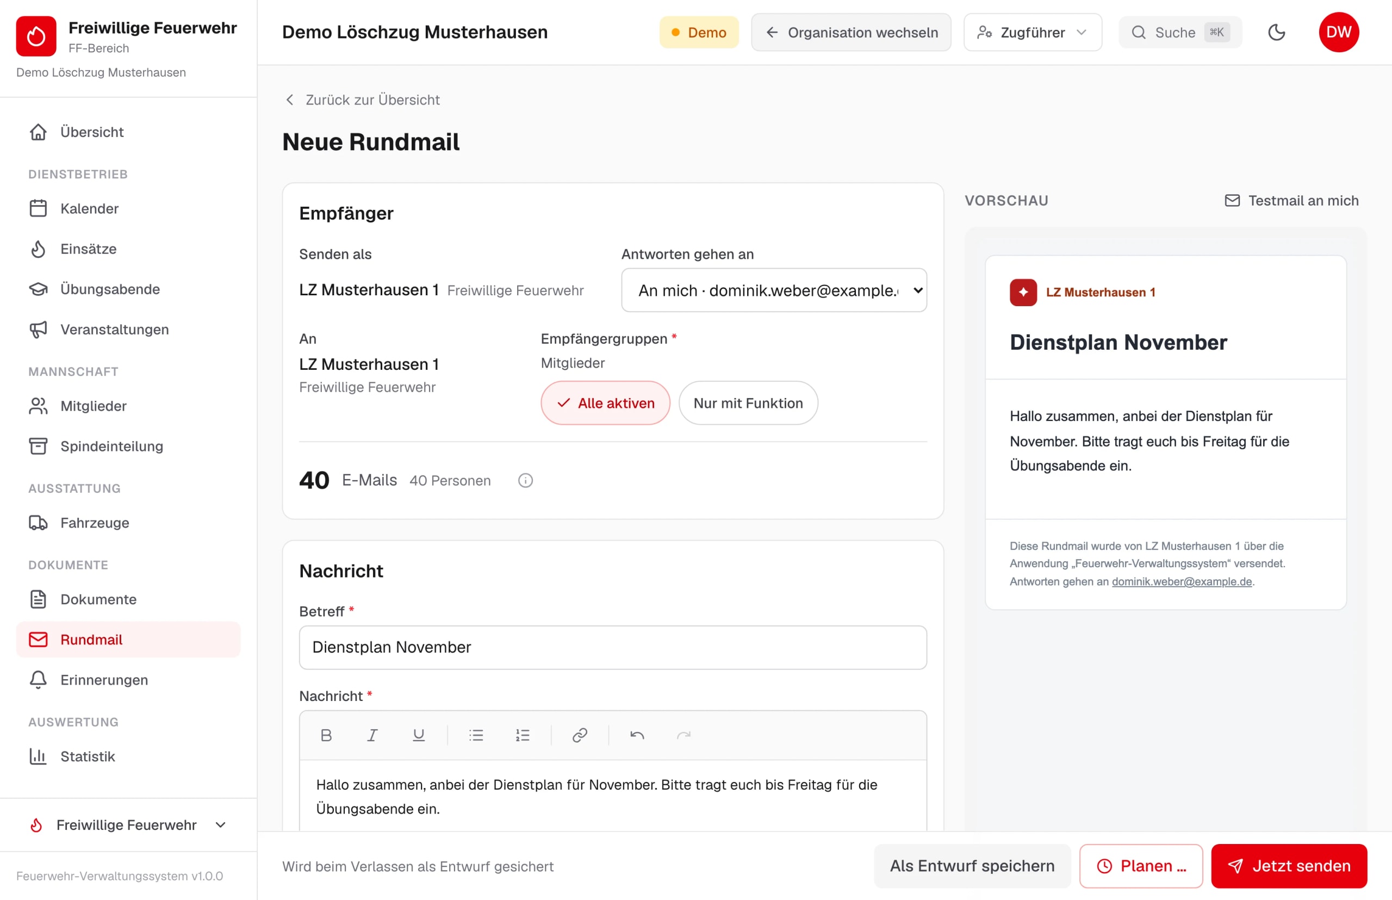Open Erinnerungen in sidebar

click(128, 680)
